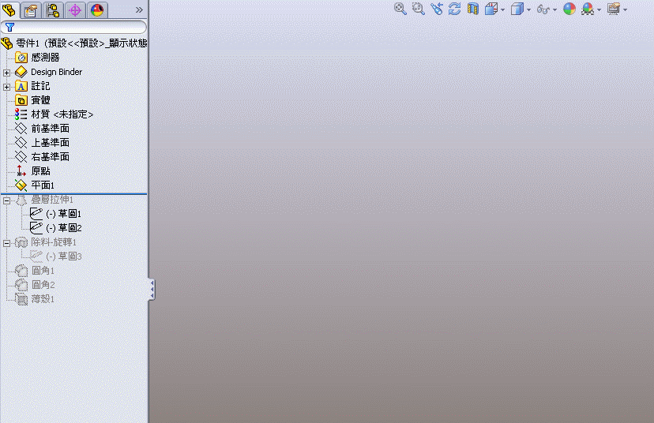Click the Zoom to Fit icon
Viewport: 654px width, 423px height.
(400, 9)
